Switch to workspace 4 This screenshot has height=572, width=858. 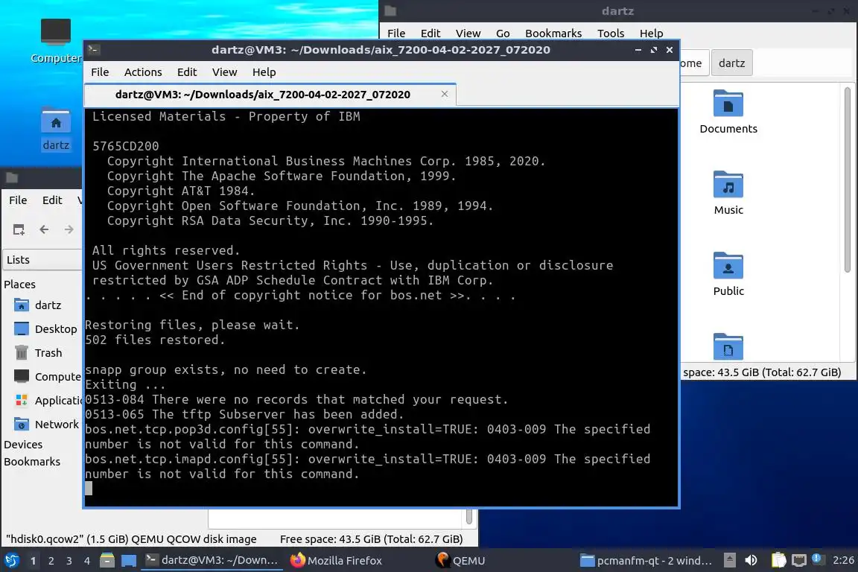87,561
